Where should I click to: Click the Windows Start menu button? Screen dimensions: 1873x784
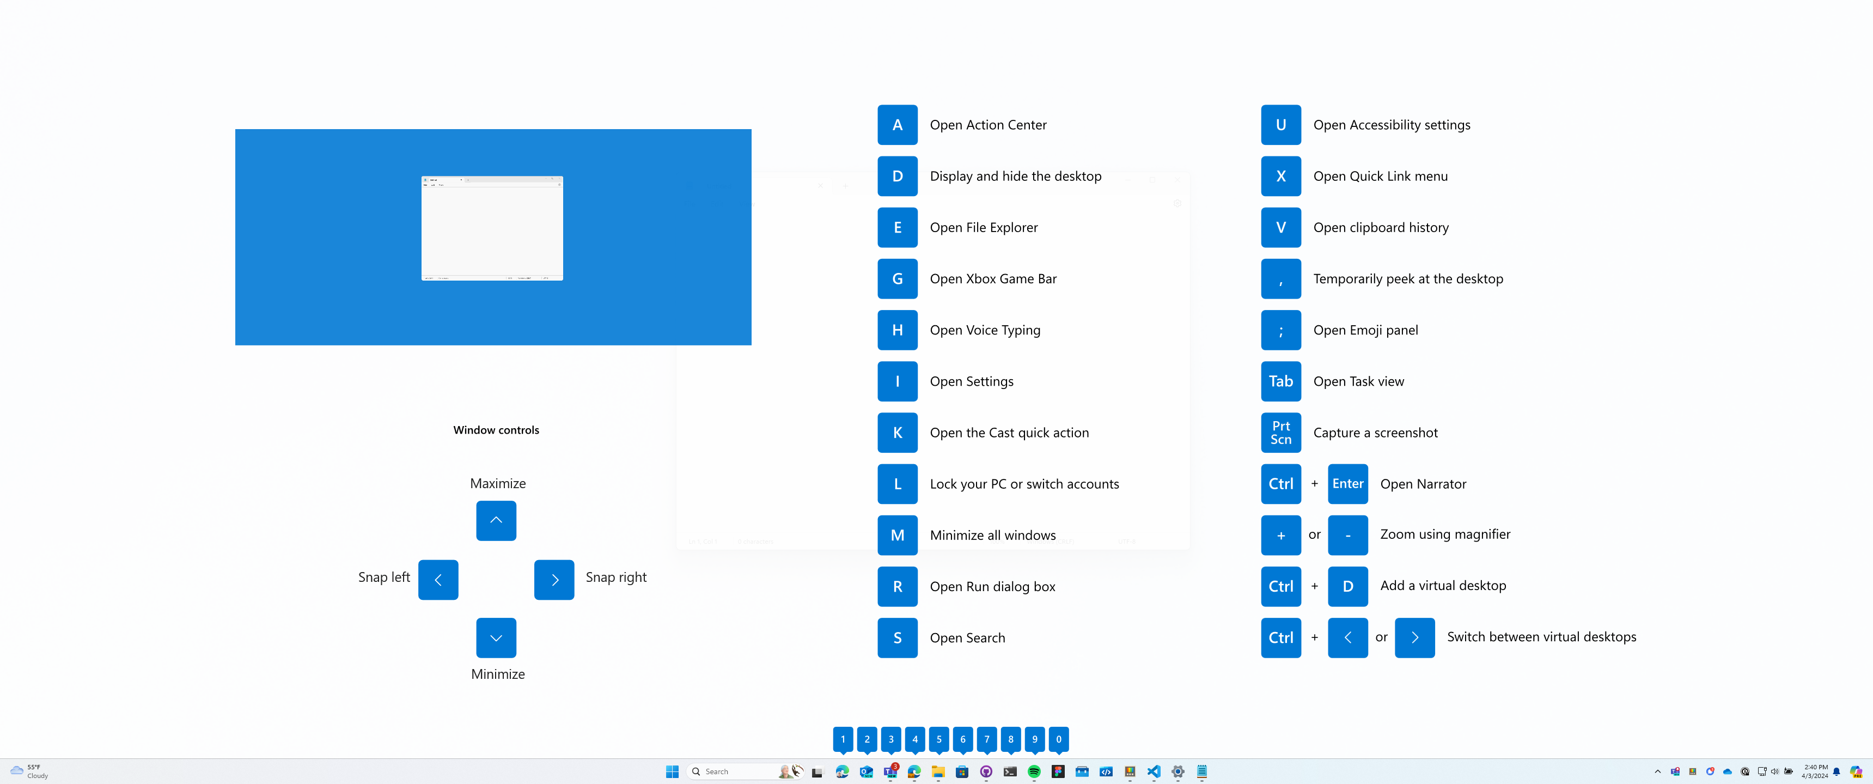tap(673, 772)
